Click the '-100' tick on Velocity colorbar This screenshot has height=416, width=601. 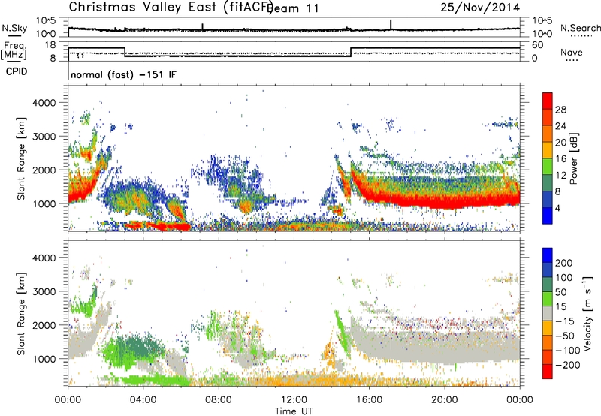567,350
